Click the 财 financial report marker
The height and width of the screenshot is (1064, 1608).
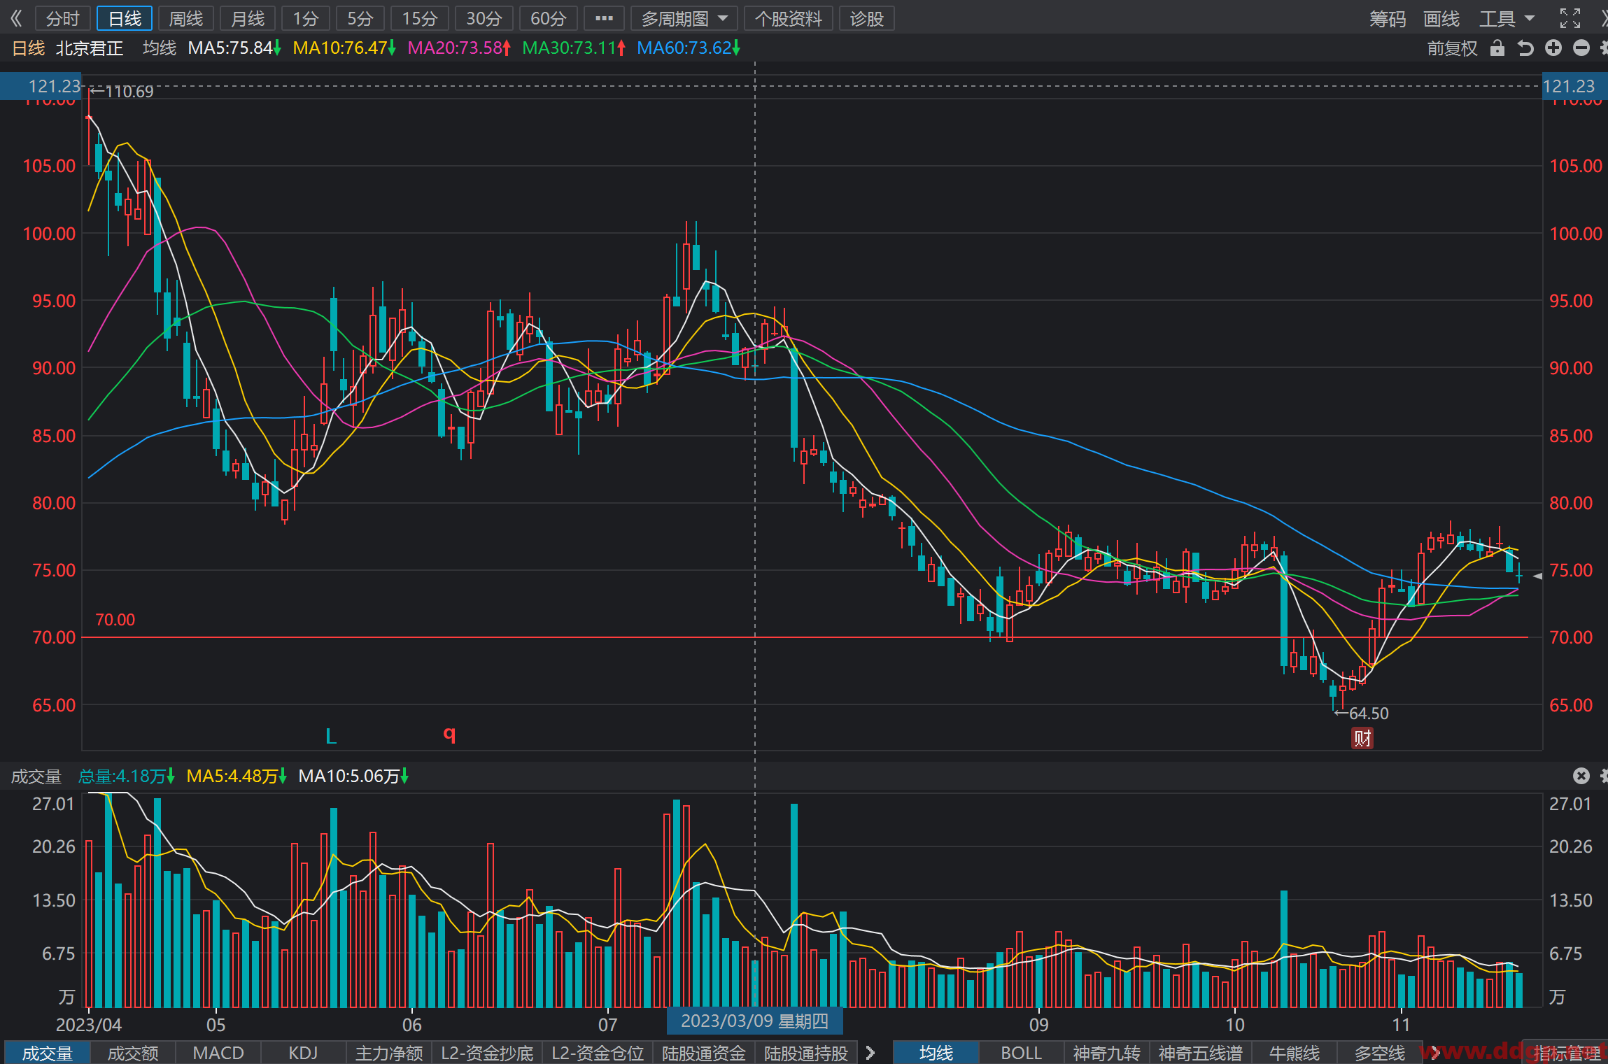point(1362,738)
